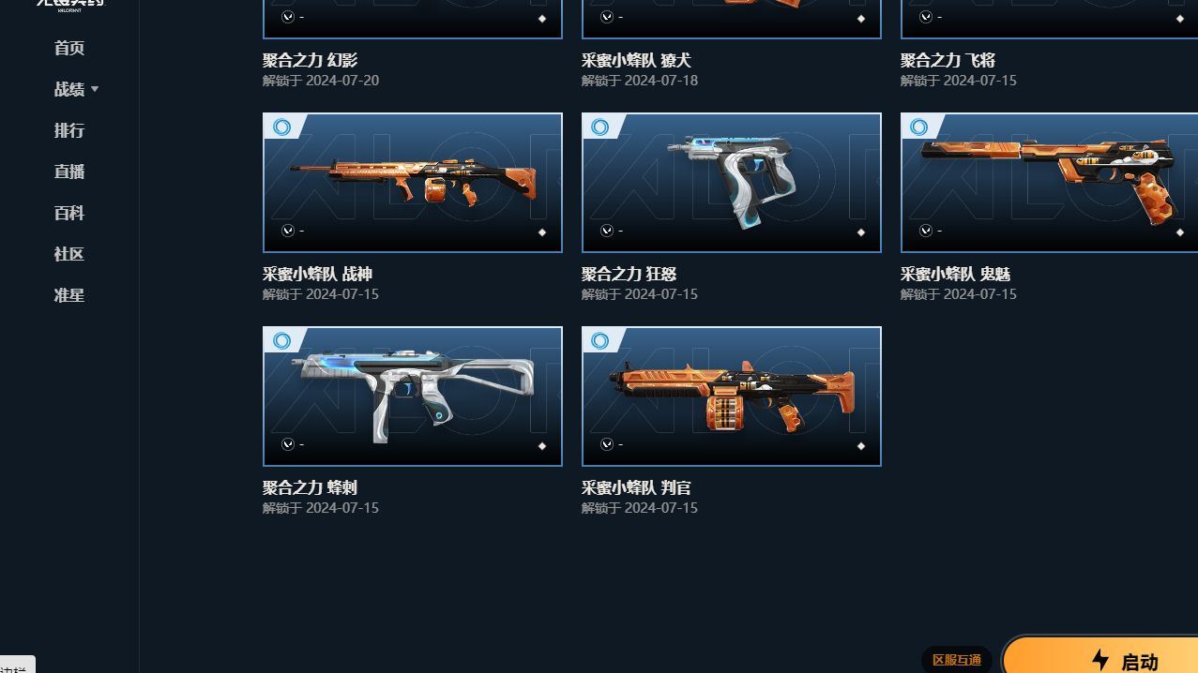Click the blue ring badge on 采蜜小蜂队 判官 card
Viewport: 1198px width, 673px height.
pyautogui.click(x=600, y=340)
